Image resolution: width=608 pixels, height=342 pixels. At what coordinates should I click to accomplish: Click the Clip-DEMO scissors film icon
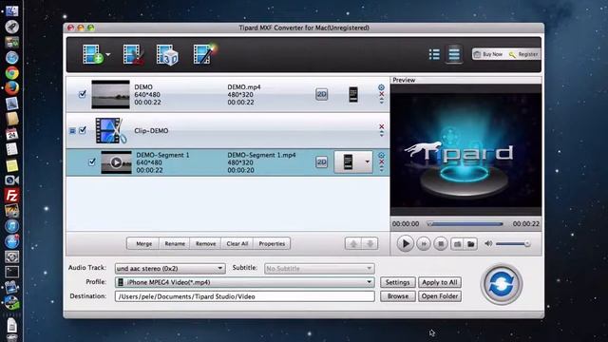[111, 131]
